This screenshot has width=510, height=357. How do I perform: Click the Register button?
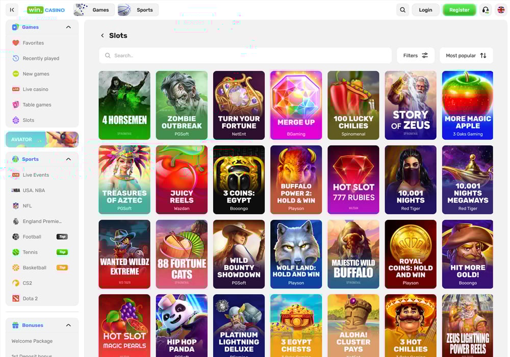click(x=459, y=10)
